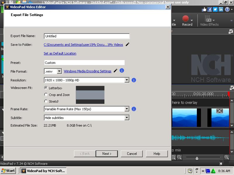The height and width of the screenshot is (175, 234).
Task: Click the zoom-to-fit magnifier icon on timeline
Action: pyautogui.click(x=173, y=157)
